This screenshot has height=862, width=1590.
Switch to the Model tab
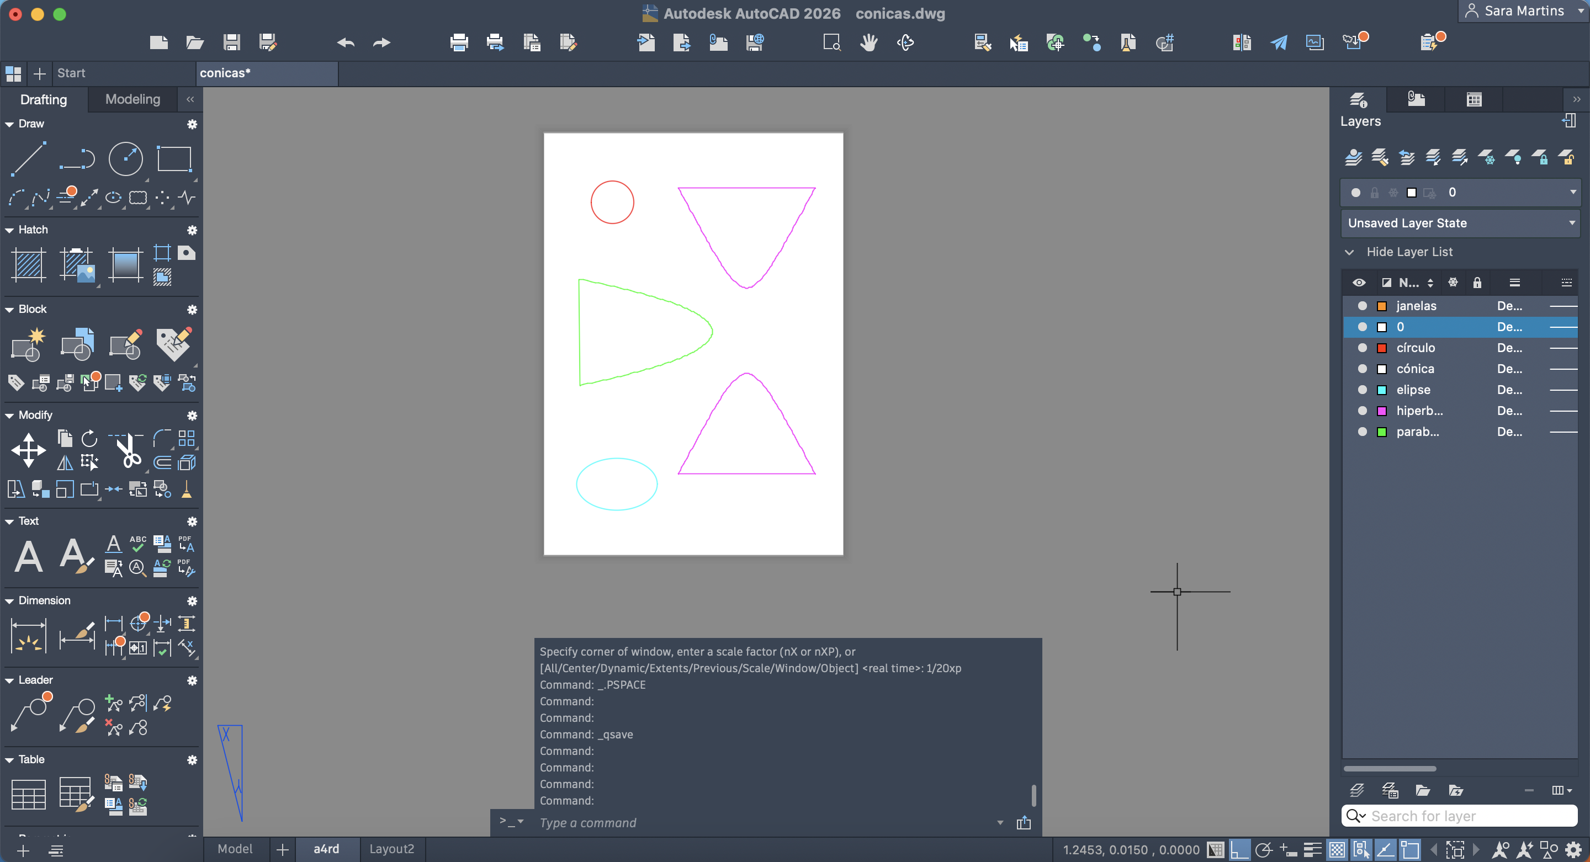pos(235,849)
